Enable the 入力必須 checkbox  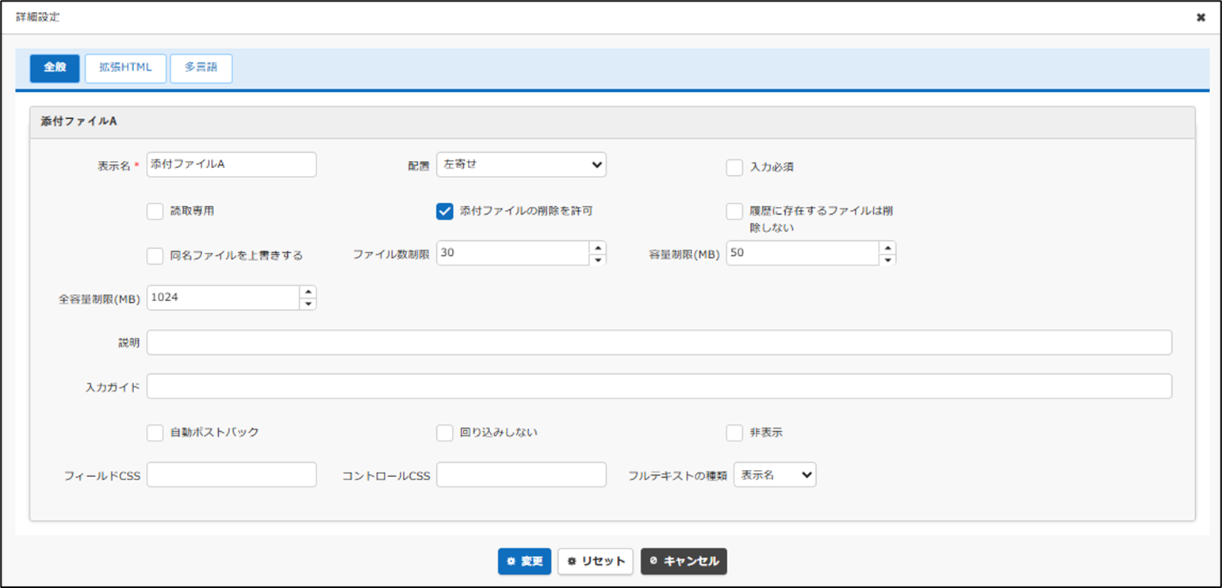734,167
